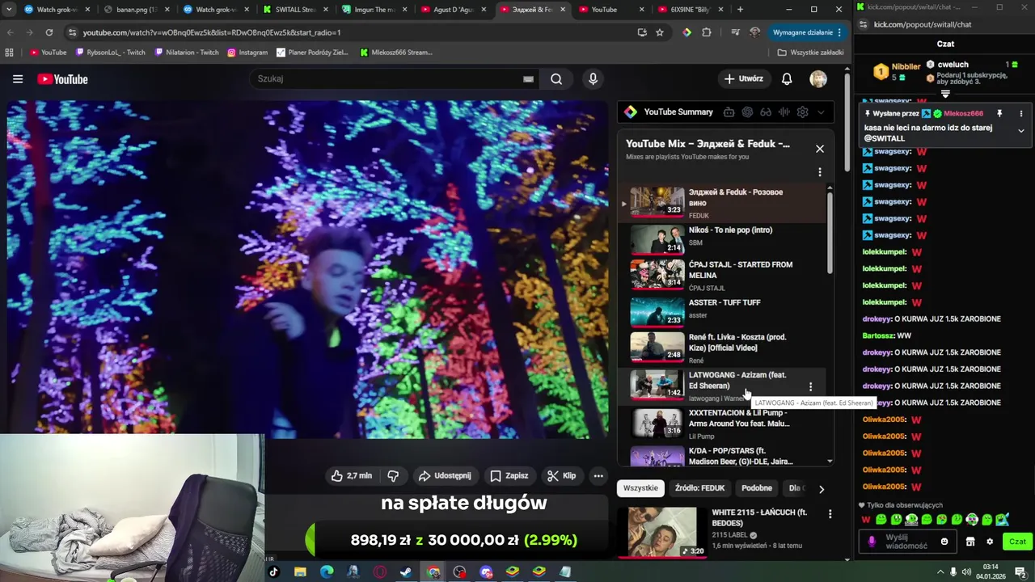Click the glasses icon in YouTube Summary
The width and height of the screenshot is (1035, 582).
[766, 112]
